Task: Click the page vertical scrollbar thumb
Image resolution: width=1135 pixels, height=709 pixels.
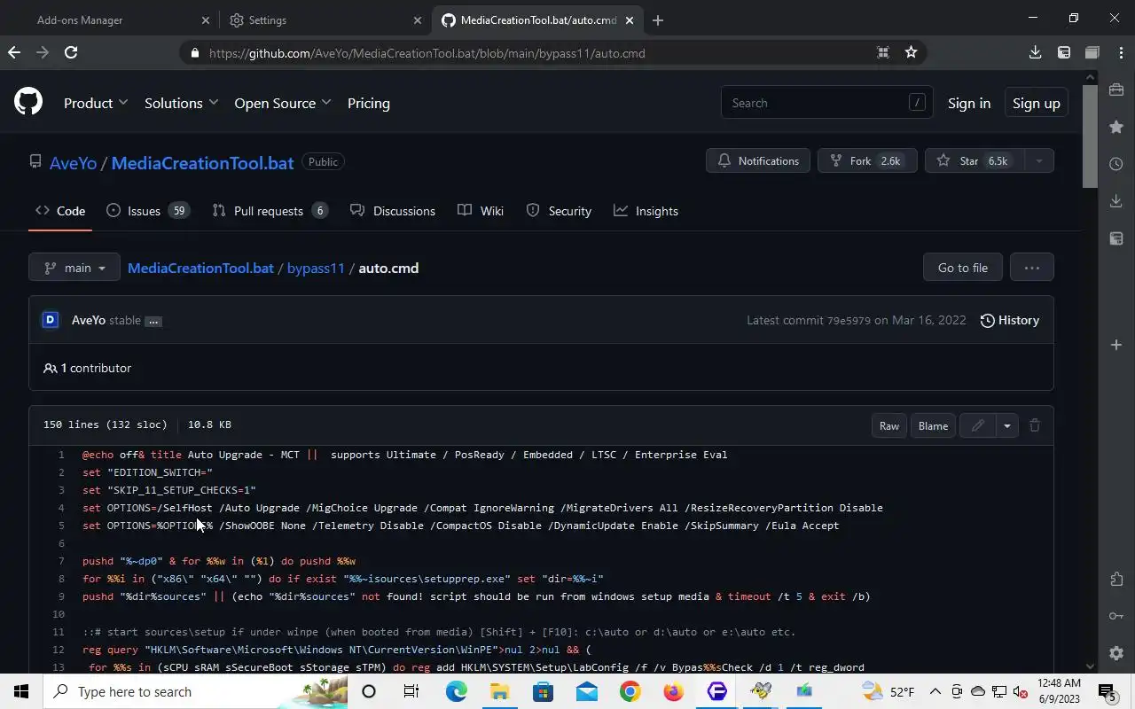Action: point(1090,136)
